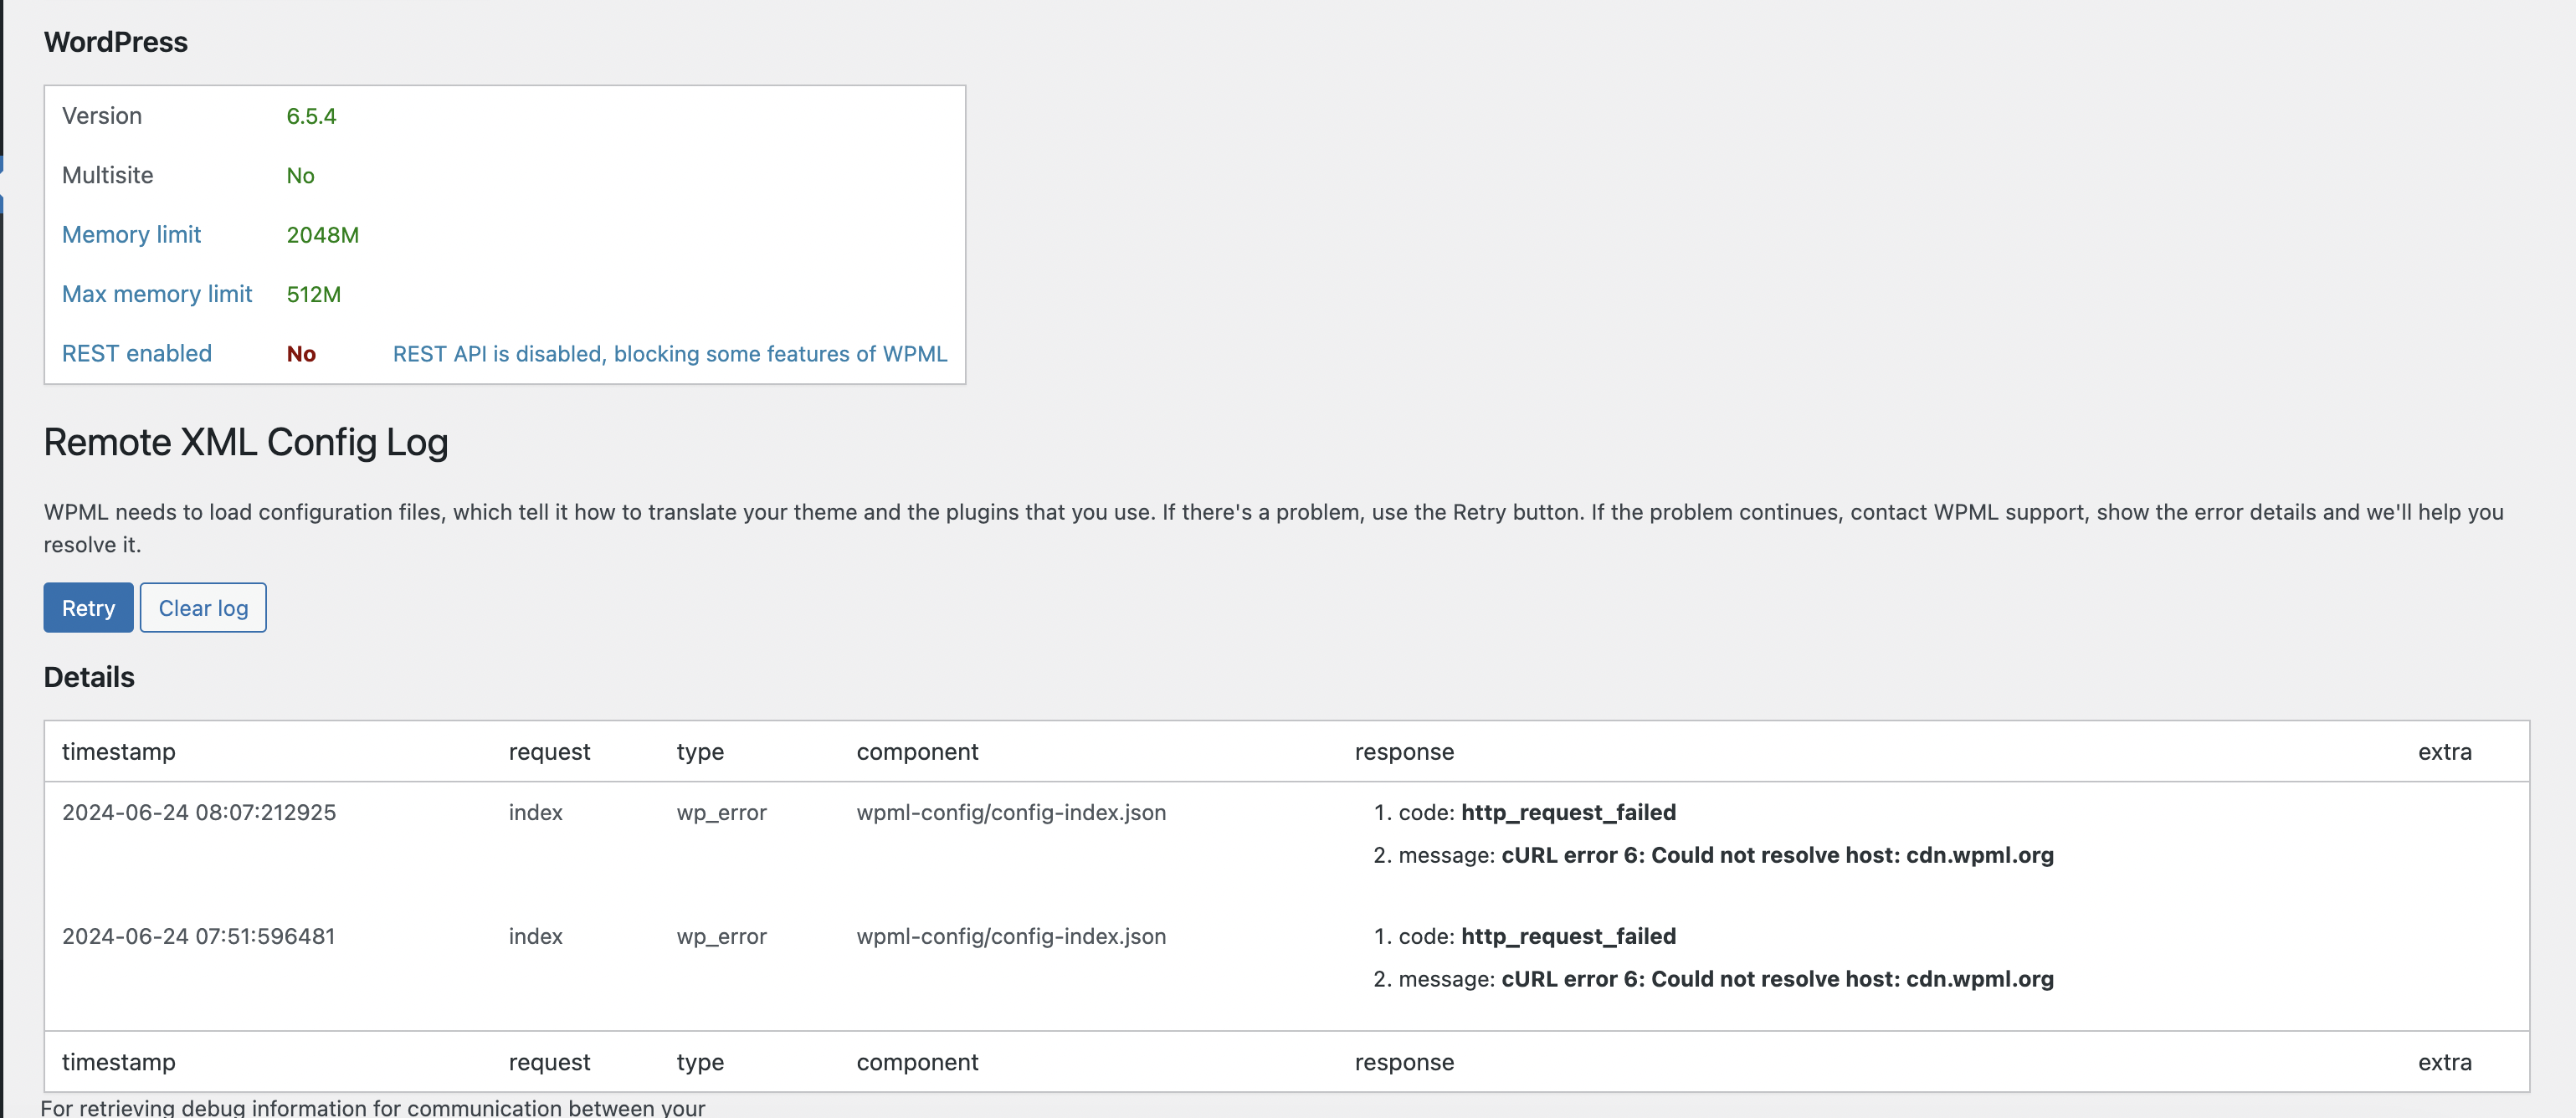Click the request header at table top
The image size is (2576, 1118).
click(549, 752)
